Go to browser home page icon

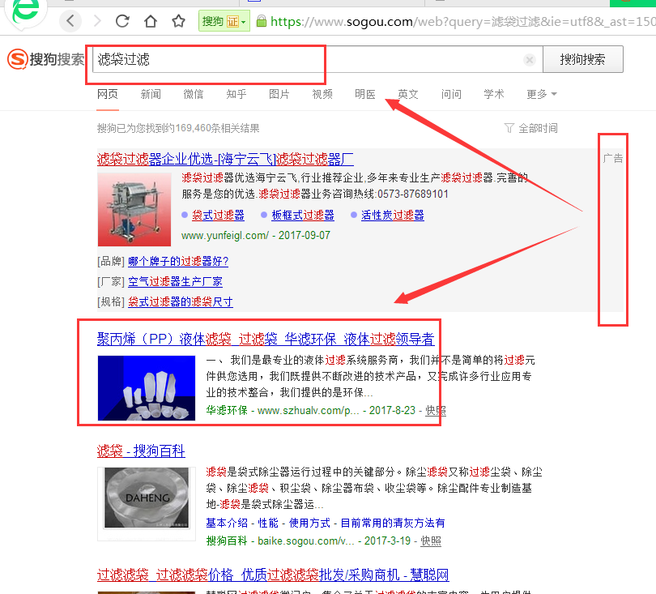[150, 21]
